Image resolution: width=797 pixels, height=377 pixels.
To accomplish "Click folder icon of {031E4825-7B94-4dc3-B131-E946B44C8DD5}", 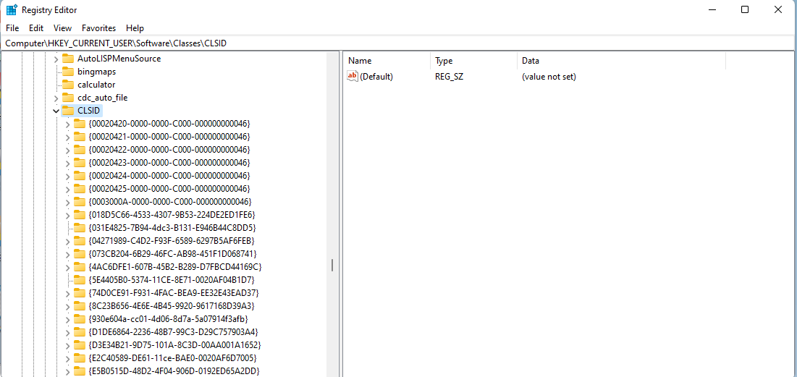I will (x=80, y=228).
